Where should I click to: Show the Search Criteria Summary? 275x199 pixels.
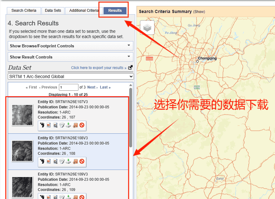(199, 11)
